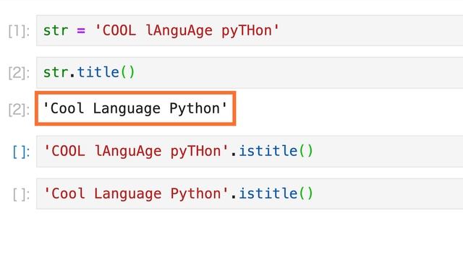Screen dimensions: 463x260
Task: Click the [2]: prompt beside str.title()
Action: [19, 73]
